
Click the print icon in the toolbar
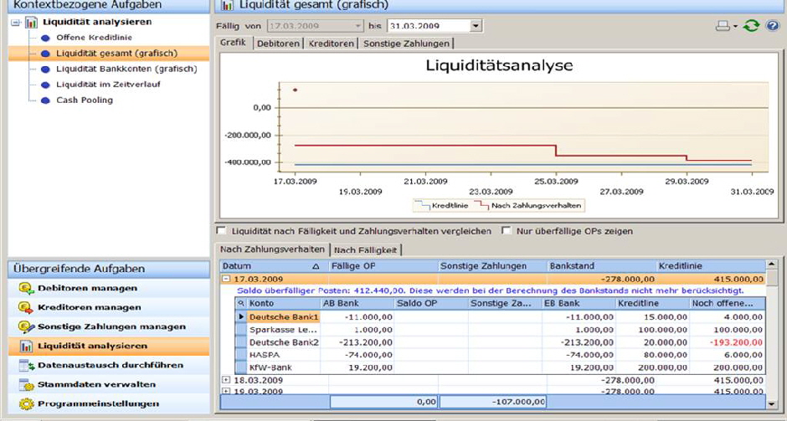pos(723,26)
